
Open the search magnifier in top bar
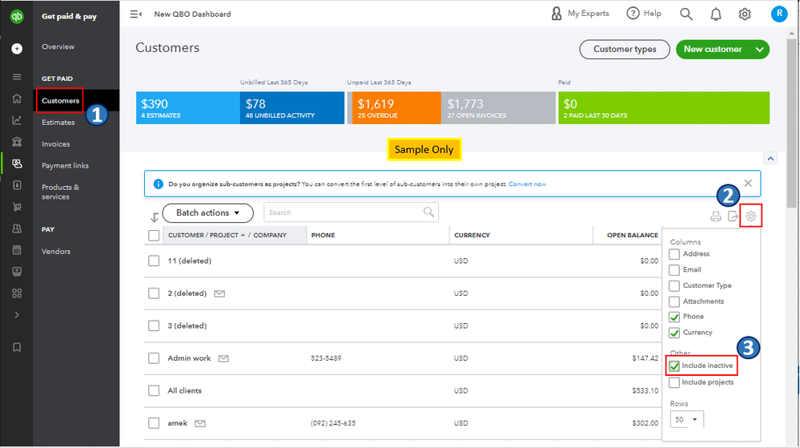686,14
